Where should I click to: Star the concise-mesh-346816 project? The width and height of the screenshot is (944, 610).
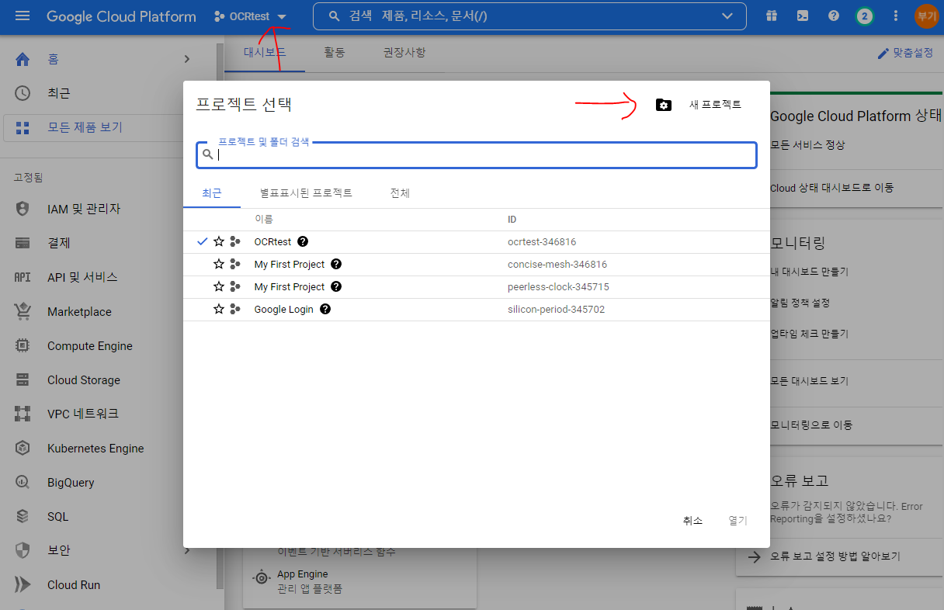(x=219, y=265)
